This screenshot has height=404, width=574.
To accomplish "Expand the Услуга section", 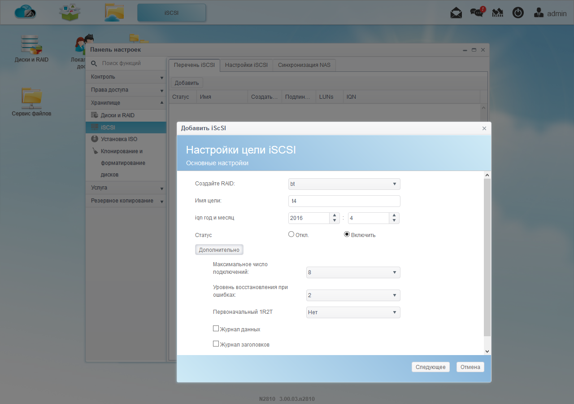I will 126,188.
